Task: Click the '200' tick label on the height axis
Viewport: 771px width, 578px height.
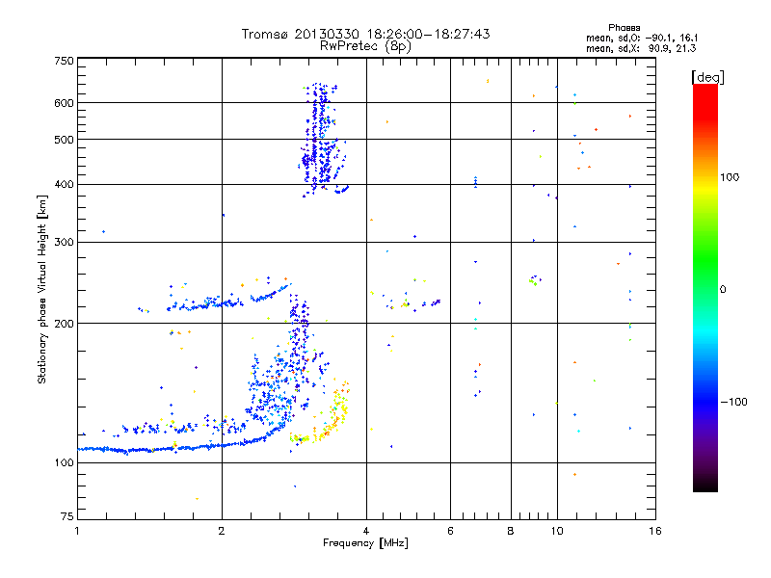Action: point(64,324)
